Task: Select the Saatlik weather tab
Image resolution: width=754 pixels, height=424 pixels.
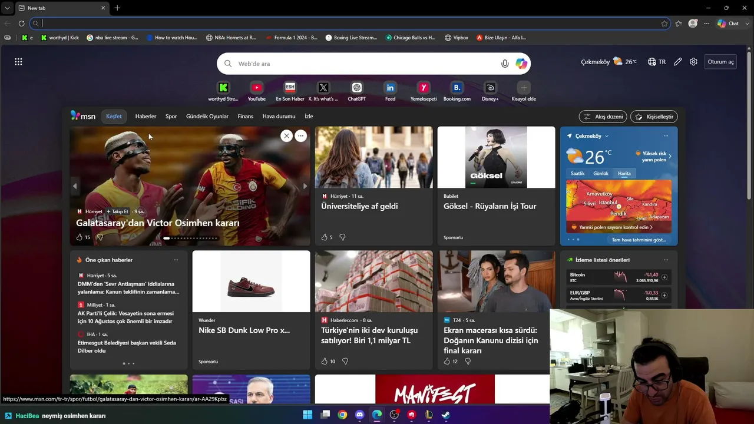Action: click(578, 174)
